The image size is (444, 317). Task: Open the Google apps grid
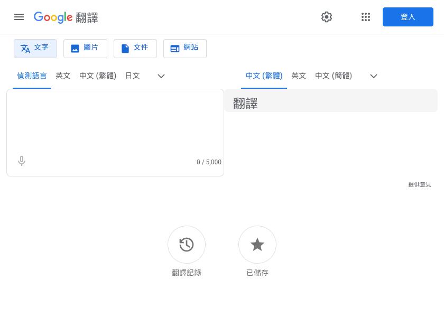(366, 17)
